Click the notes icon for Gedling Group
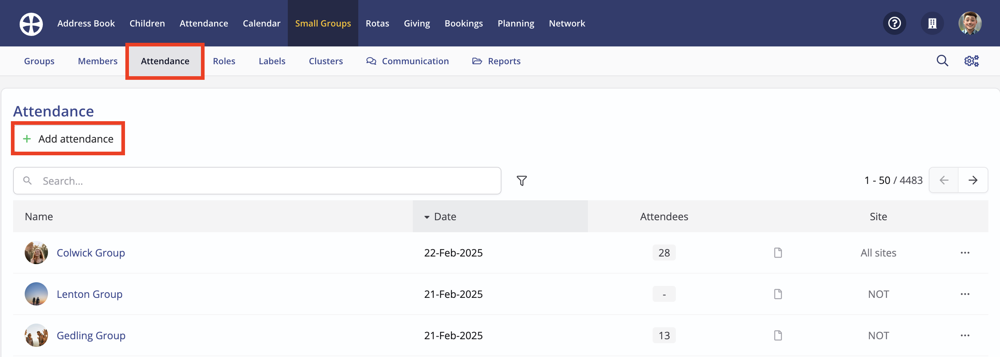1000x357 pixels. [x=778, y=335]
